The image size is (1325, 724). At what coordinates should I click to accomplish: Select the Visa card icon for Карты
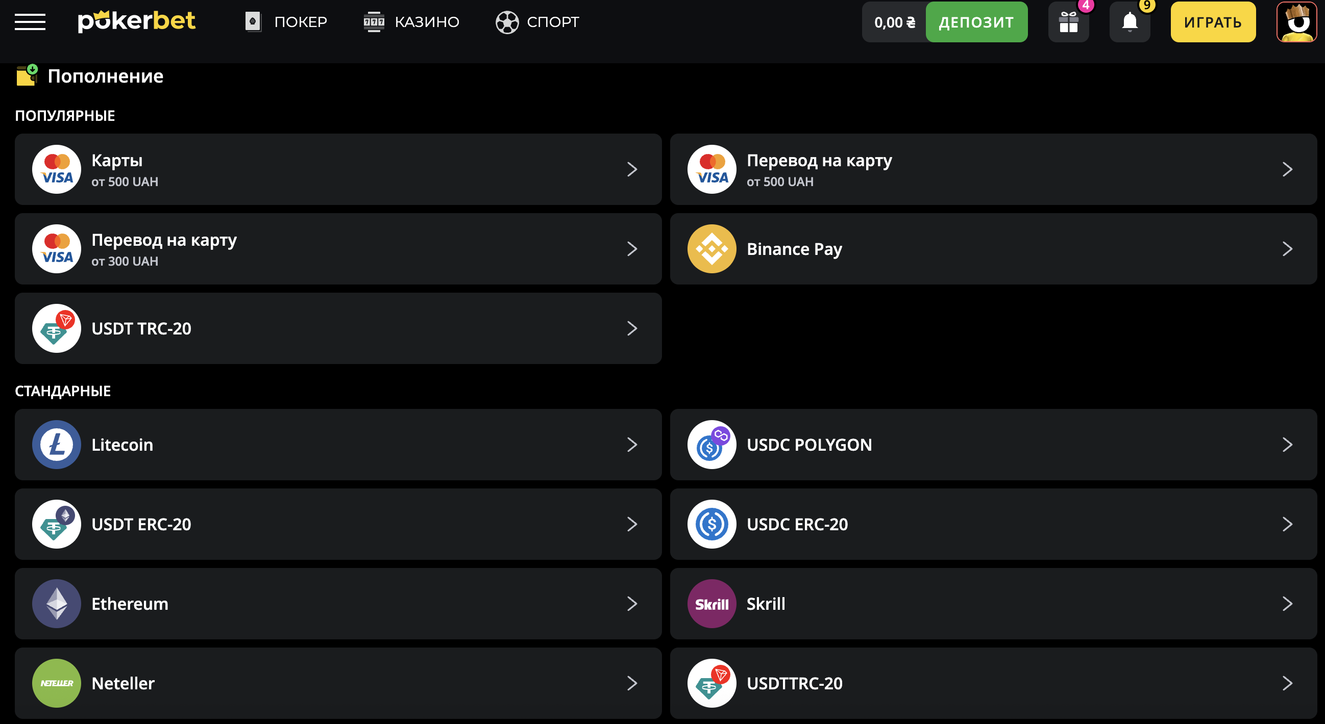[56, 169]
